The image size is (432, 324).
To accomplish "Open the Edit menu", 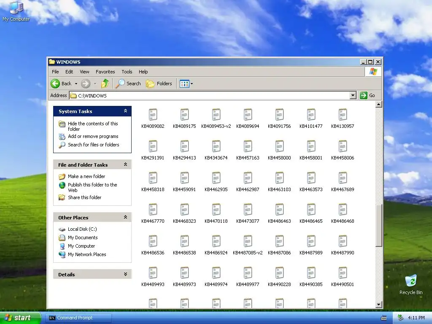I will coord(69,72).
